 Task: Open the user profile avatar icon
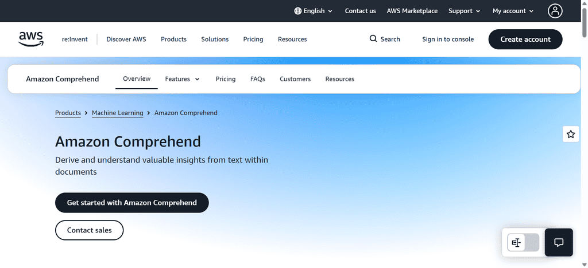(555, 11)
